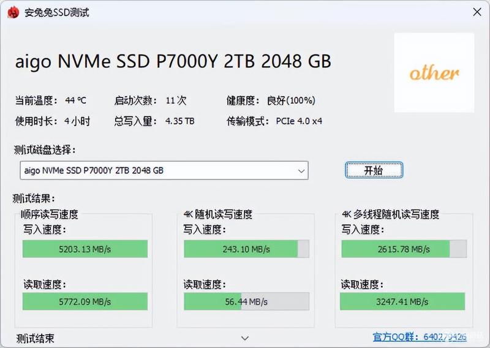The height and width of the screenshot is (348, 490).
Task: Click the 健康度 良好(100%) value
Action: (x=291, y=100)
